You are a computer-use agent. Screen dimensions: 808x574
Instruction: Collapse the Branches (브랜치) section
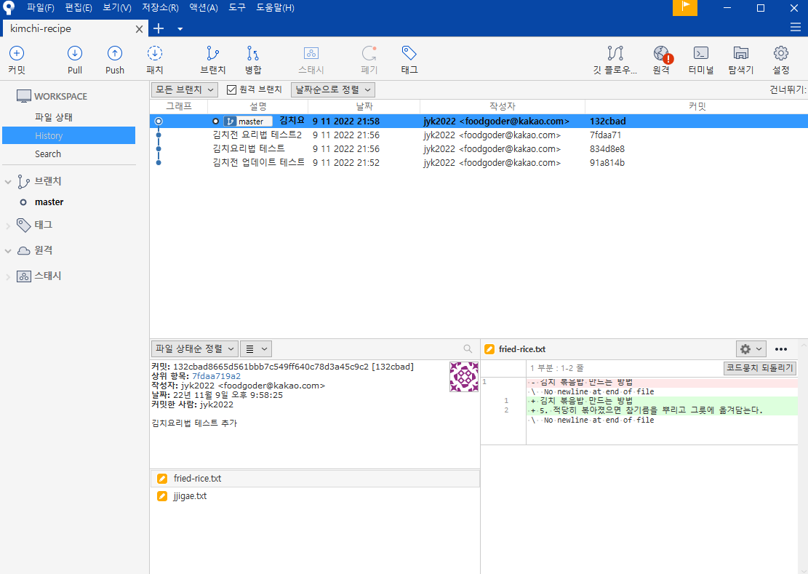(8, 181)
